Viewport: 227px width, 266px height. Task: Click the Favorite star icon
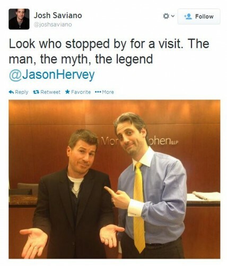(x=67, y=92)
